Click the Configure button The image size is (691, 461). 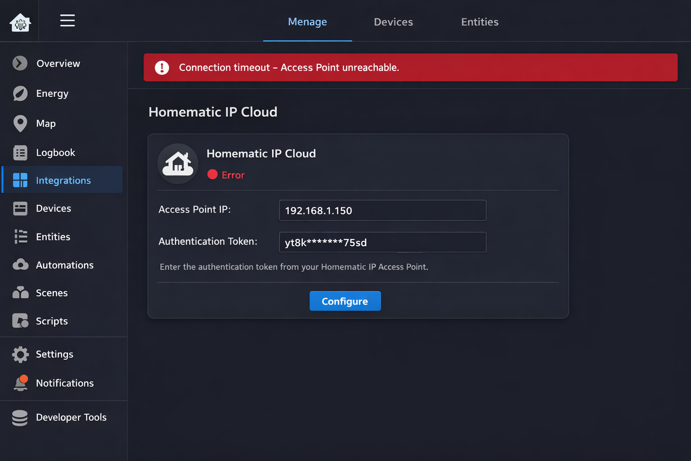pyautogui.click(x=345, y=301)
